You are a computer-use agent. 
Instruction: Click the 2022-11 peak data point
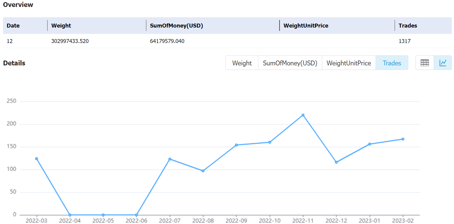click(303, 115)
